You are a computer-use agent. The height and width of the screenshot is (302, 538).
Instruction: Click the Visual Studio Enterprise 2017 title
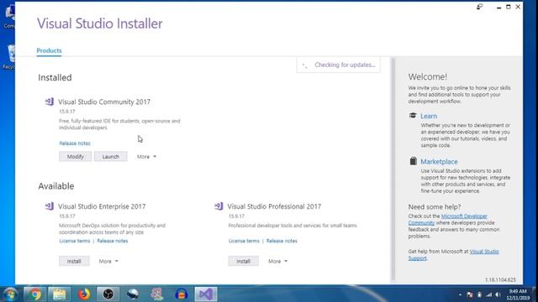coord(102,206)
